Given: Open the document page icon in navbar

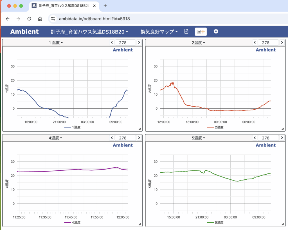Looking at the screenshot, I should coord(186,31).
